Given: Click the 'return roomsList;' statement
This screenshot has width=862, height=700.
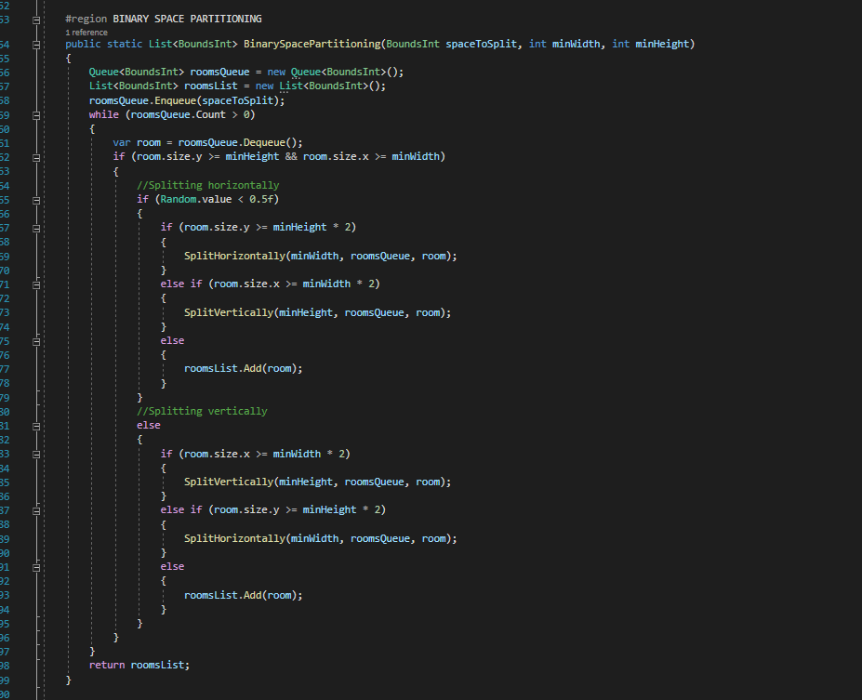Looking at the screenshot, I should pos(139,665).
